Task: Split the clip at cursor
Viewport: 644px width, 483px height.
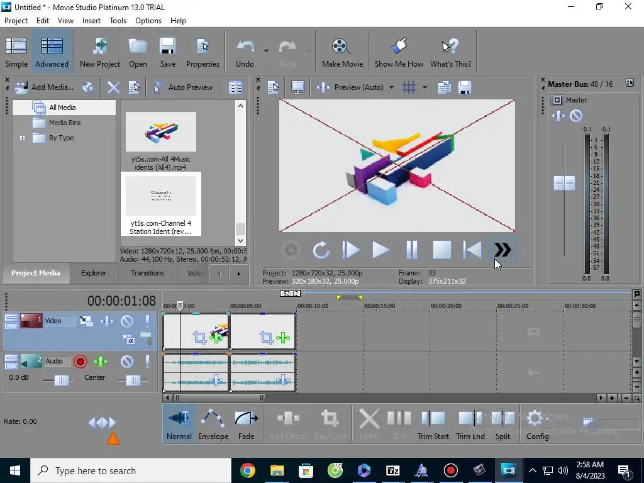Action: click(x=502, y=424)
